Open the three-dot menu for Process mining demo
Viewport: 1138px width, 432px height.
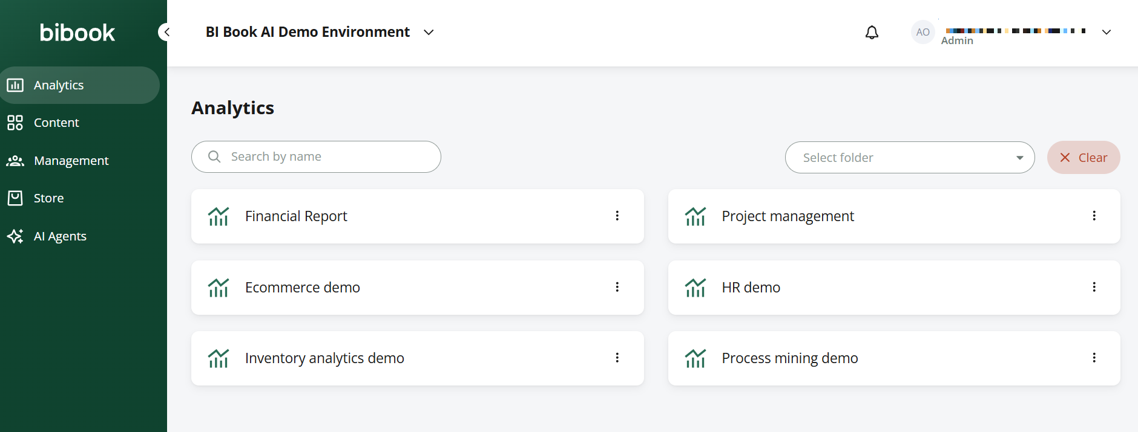pos(1094,358)
